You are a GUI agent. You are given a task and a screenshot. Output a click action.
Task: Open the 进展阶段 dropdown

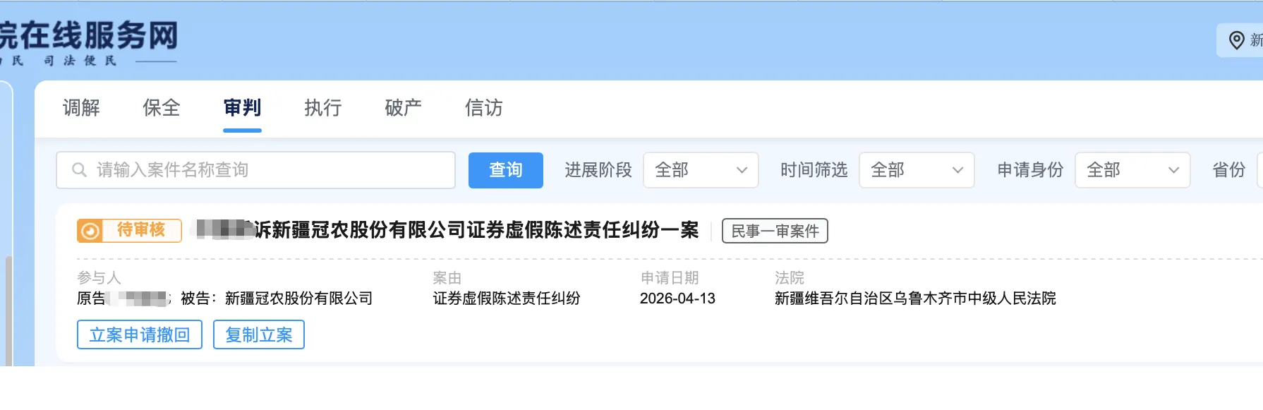pyautogui.click(x=701, y=170)
